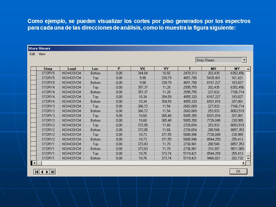
Task: Click Loc cell Bottom in STORY3 NCH433XCM row
Action: (95, 111)
